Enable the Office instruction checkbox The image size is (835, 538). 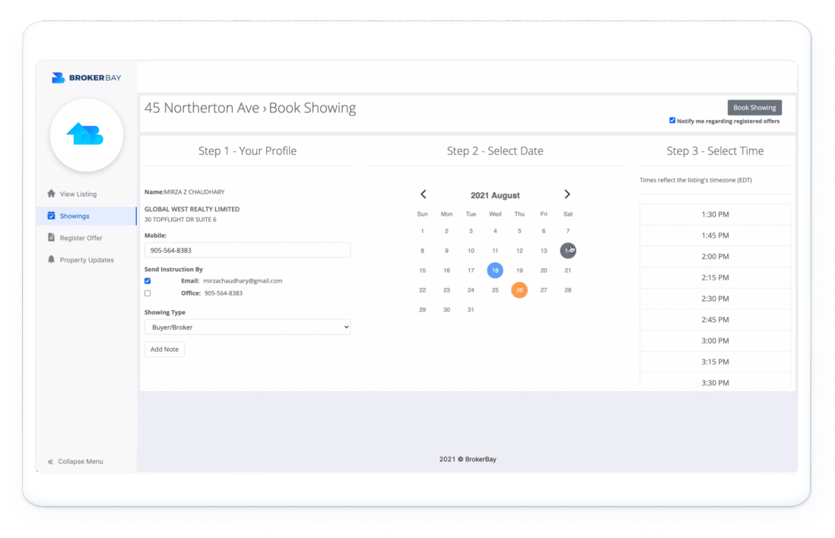[x=148, y=293]
